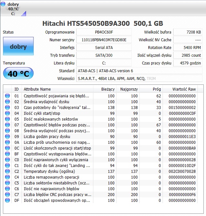Click the 'Numer seryjny' label
206x216 pixels.
click(62, 40)
